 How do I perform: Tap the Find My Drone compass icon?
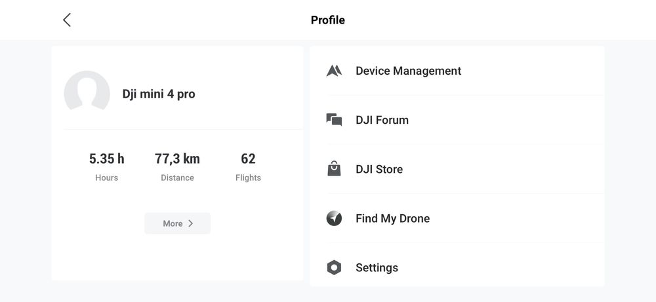pos(334,218)
